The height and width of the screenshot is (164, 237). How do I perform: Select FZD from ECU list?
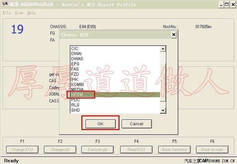point(75,74)
